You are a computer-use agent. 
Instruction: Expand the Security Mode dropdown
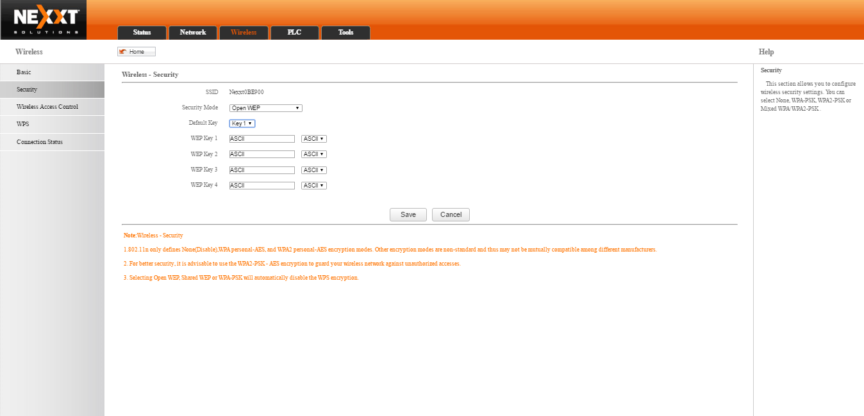tap(266, 108)
